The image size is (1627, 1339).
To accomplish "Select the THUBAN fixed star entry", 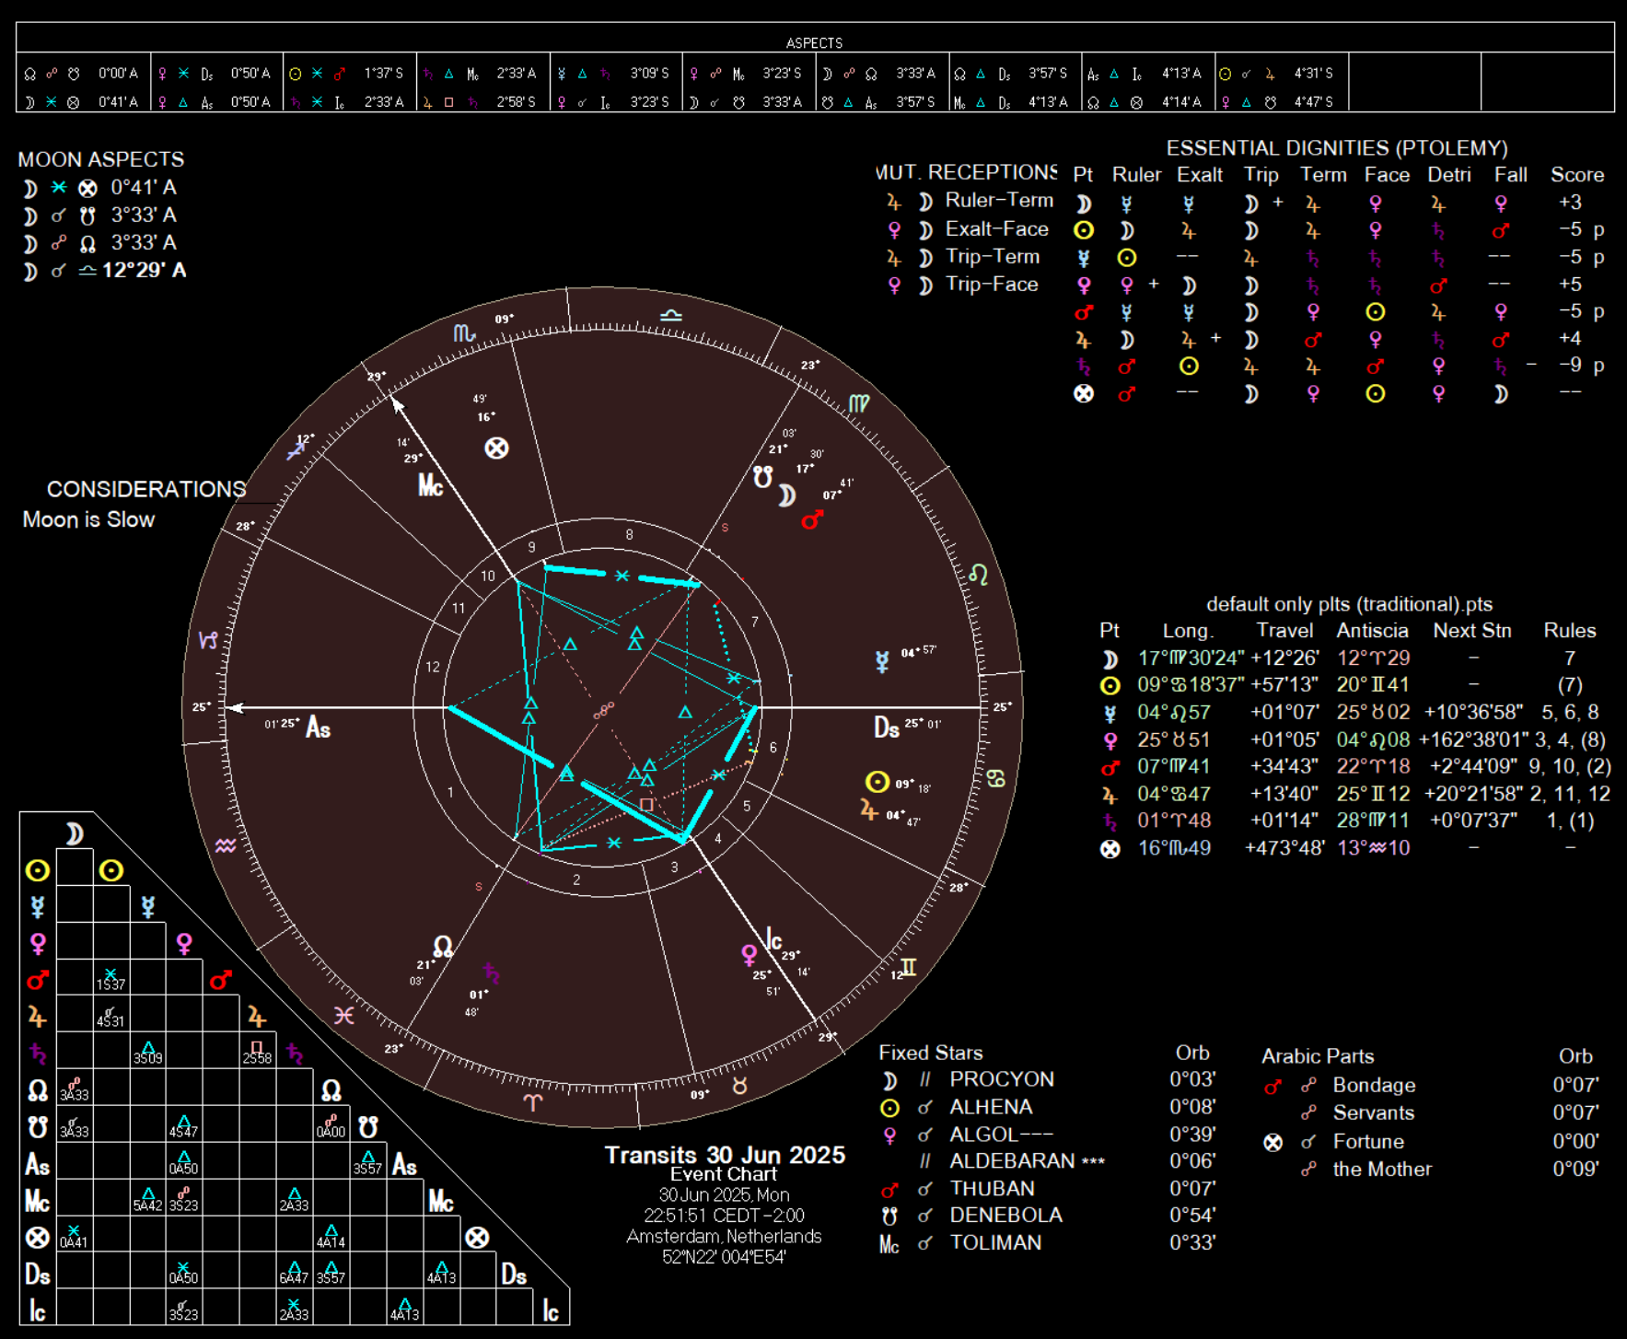I will 993,1189.
